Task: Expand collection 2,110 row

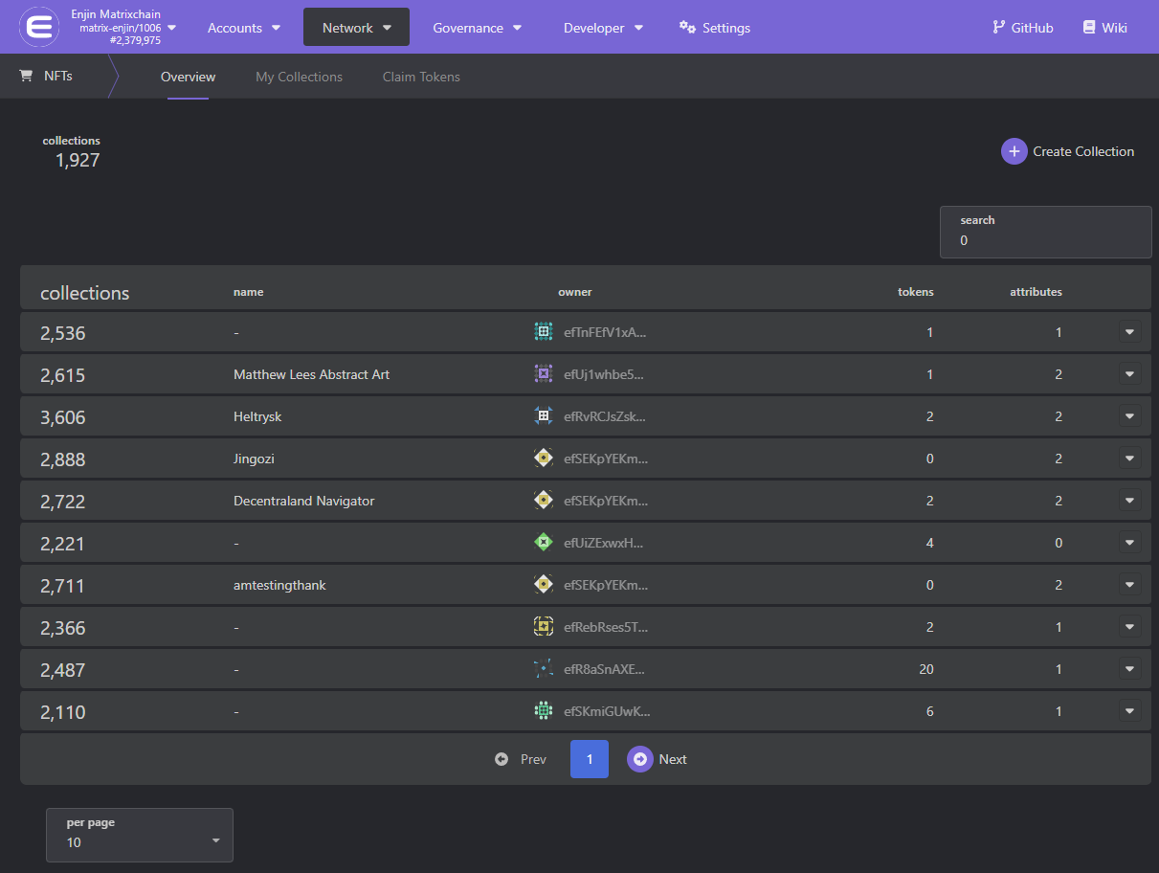Action: (x=1130, y=711)
